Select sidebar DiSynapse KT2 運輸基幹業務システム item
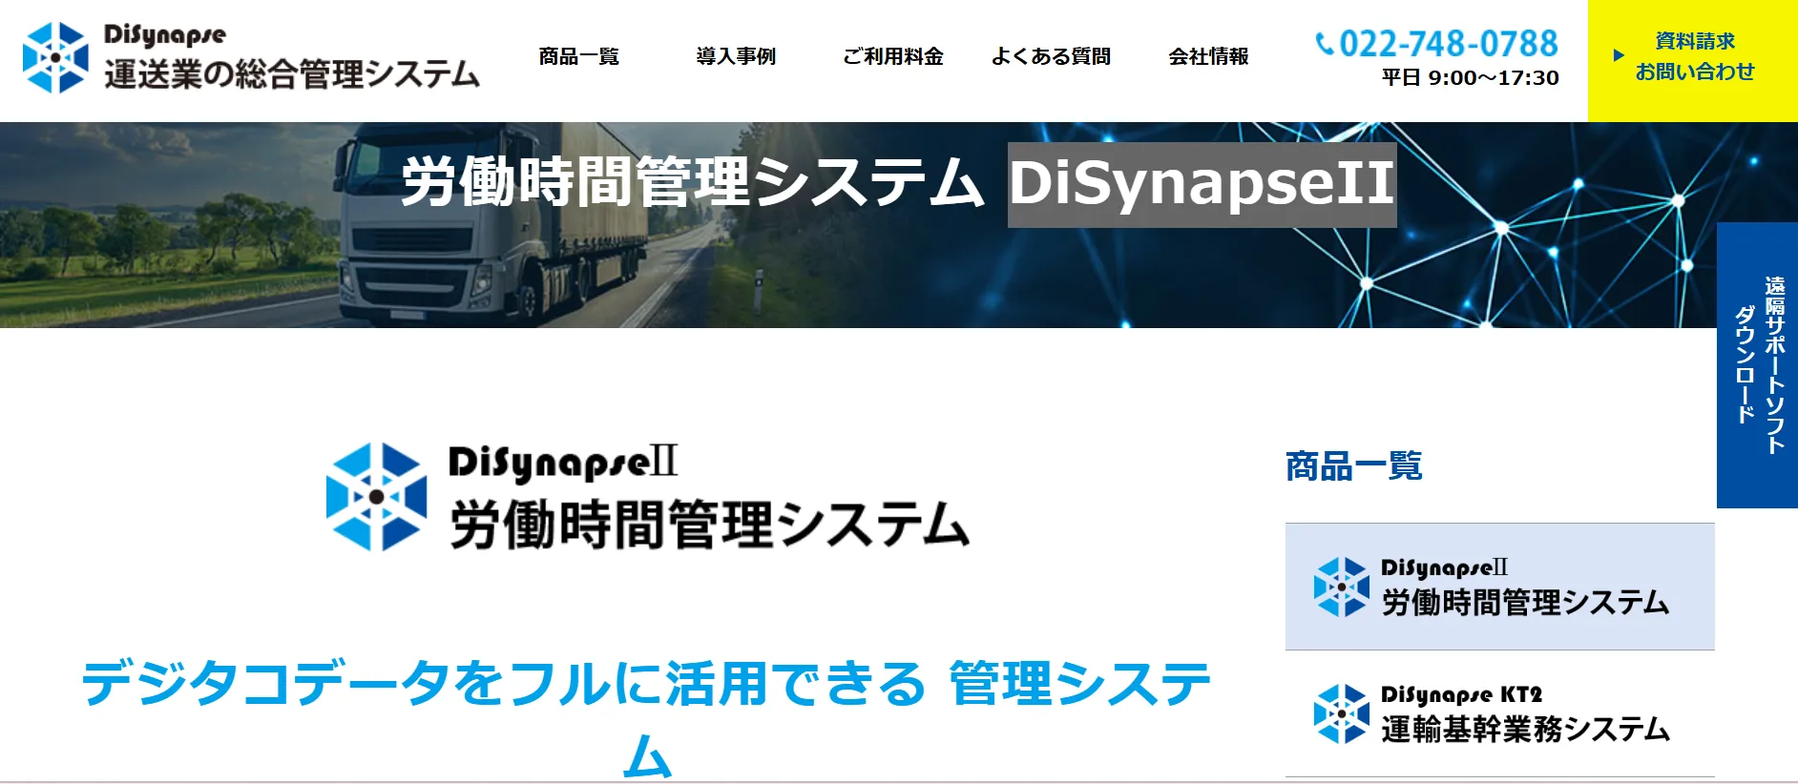 coord(1499,713)
